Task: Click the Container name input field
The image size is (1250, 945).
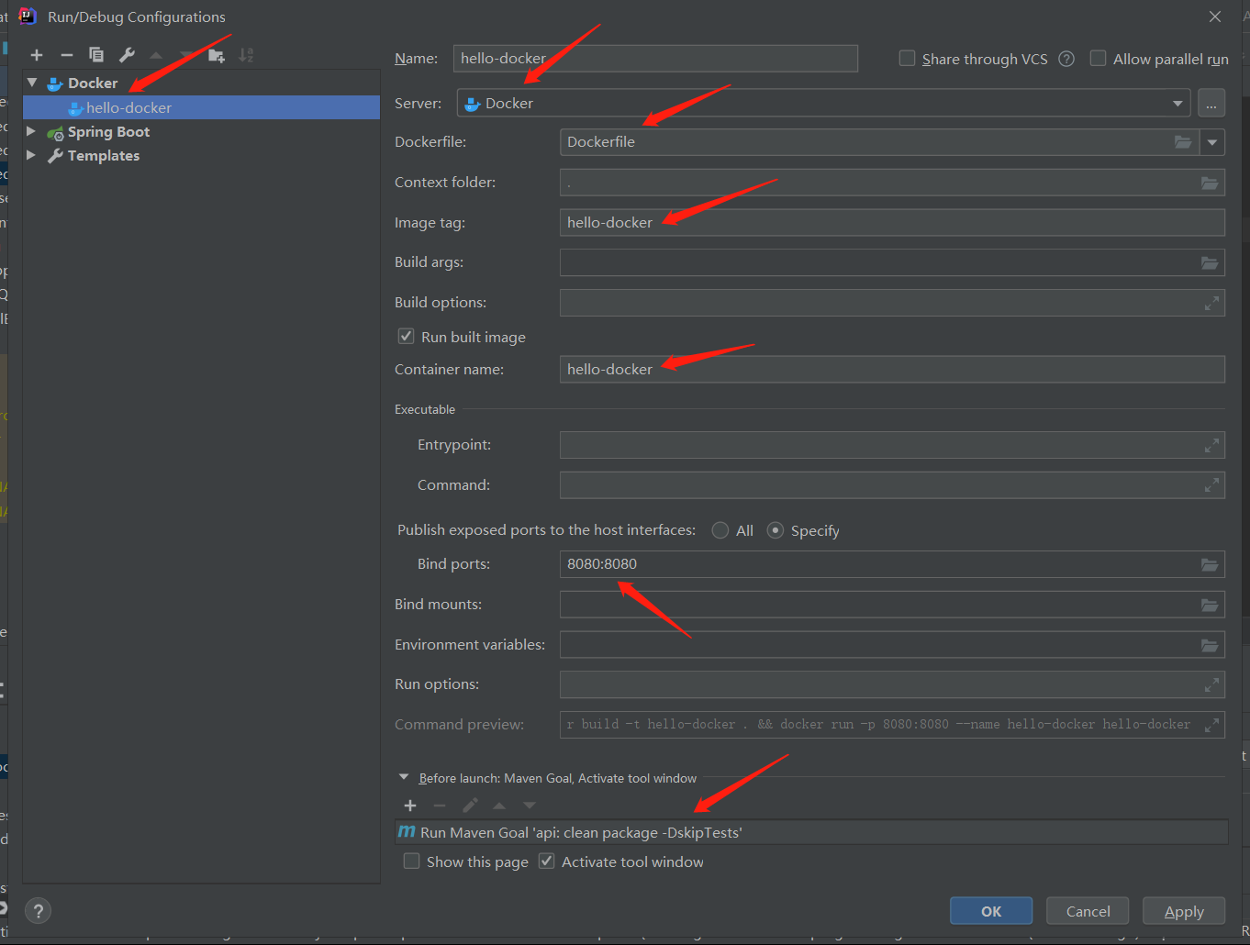Action: [x=892, y=369]
